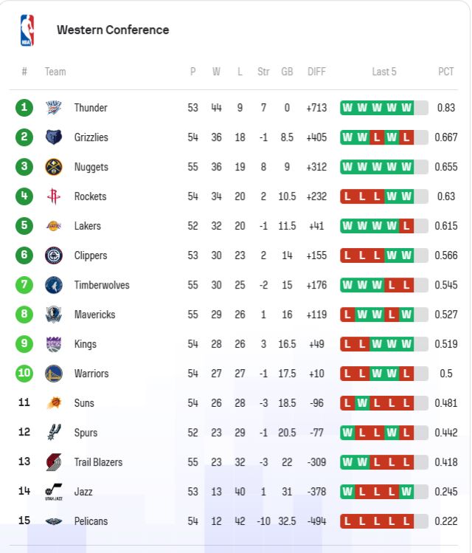Sort standings by PCT column header

click(x=446, y=72)
